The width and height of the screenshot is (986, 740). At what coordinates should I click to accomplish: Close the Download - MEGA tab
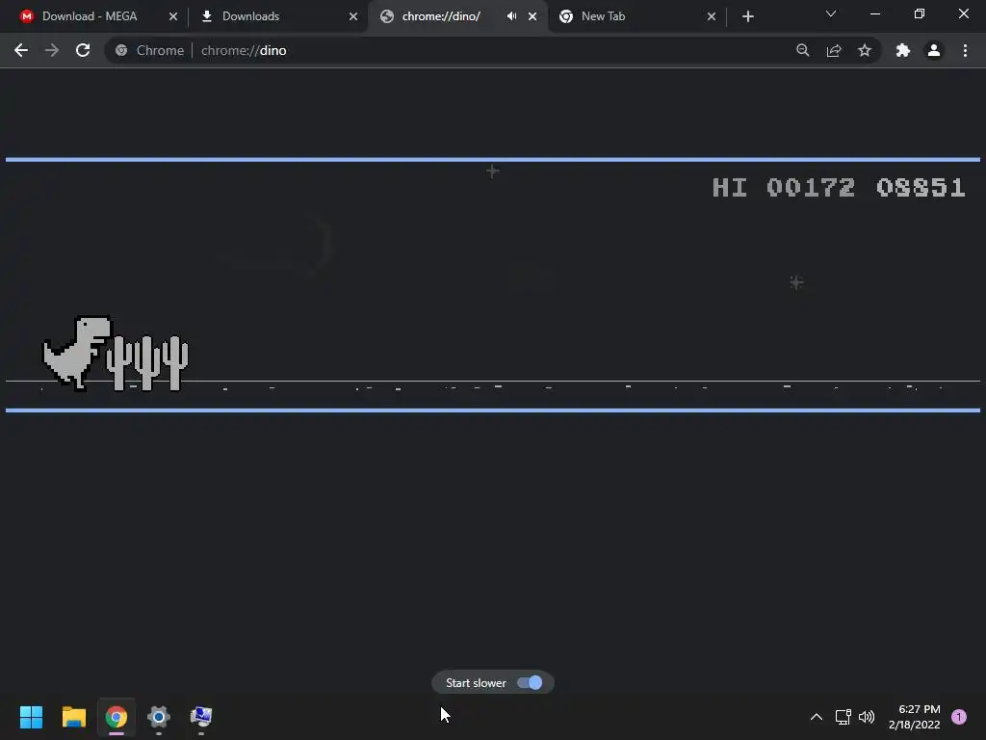173,16
